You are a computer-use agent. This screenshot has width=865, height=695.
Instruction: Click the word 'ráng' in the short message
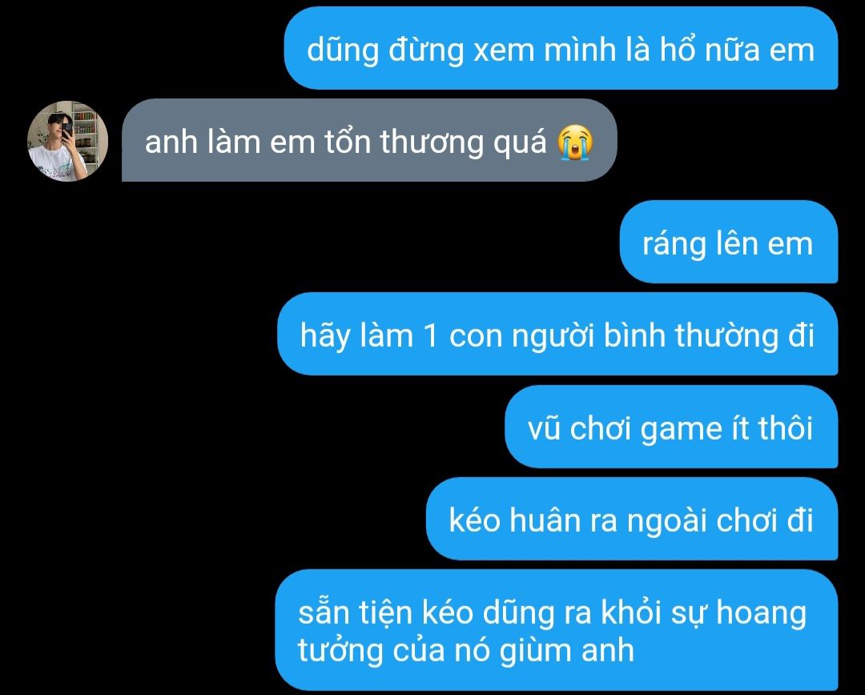coord(674,243)
